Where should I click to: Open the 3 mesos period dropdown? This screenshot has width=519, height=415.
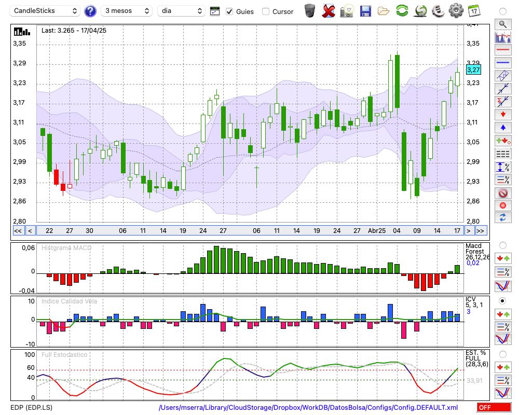pyautogui.click(x=127, y=11)
